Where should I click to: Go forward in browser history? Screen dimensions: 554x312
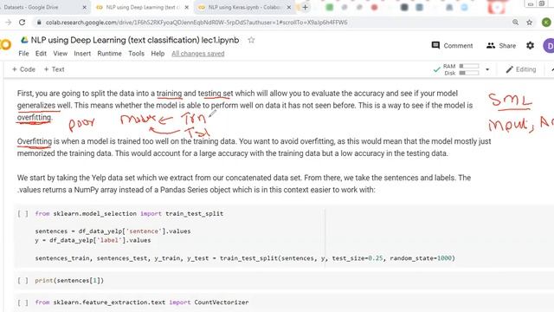[x=8, y=23]
